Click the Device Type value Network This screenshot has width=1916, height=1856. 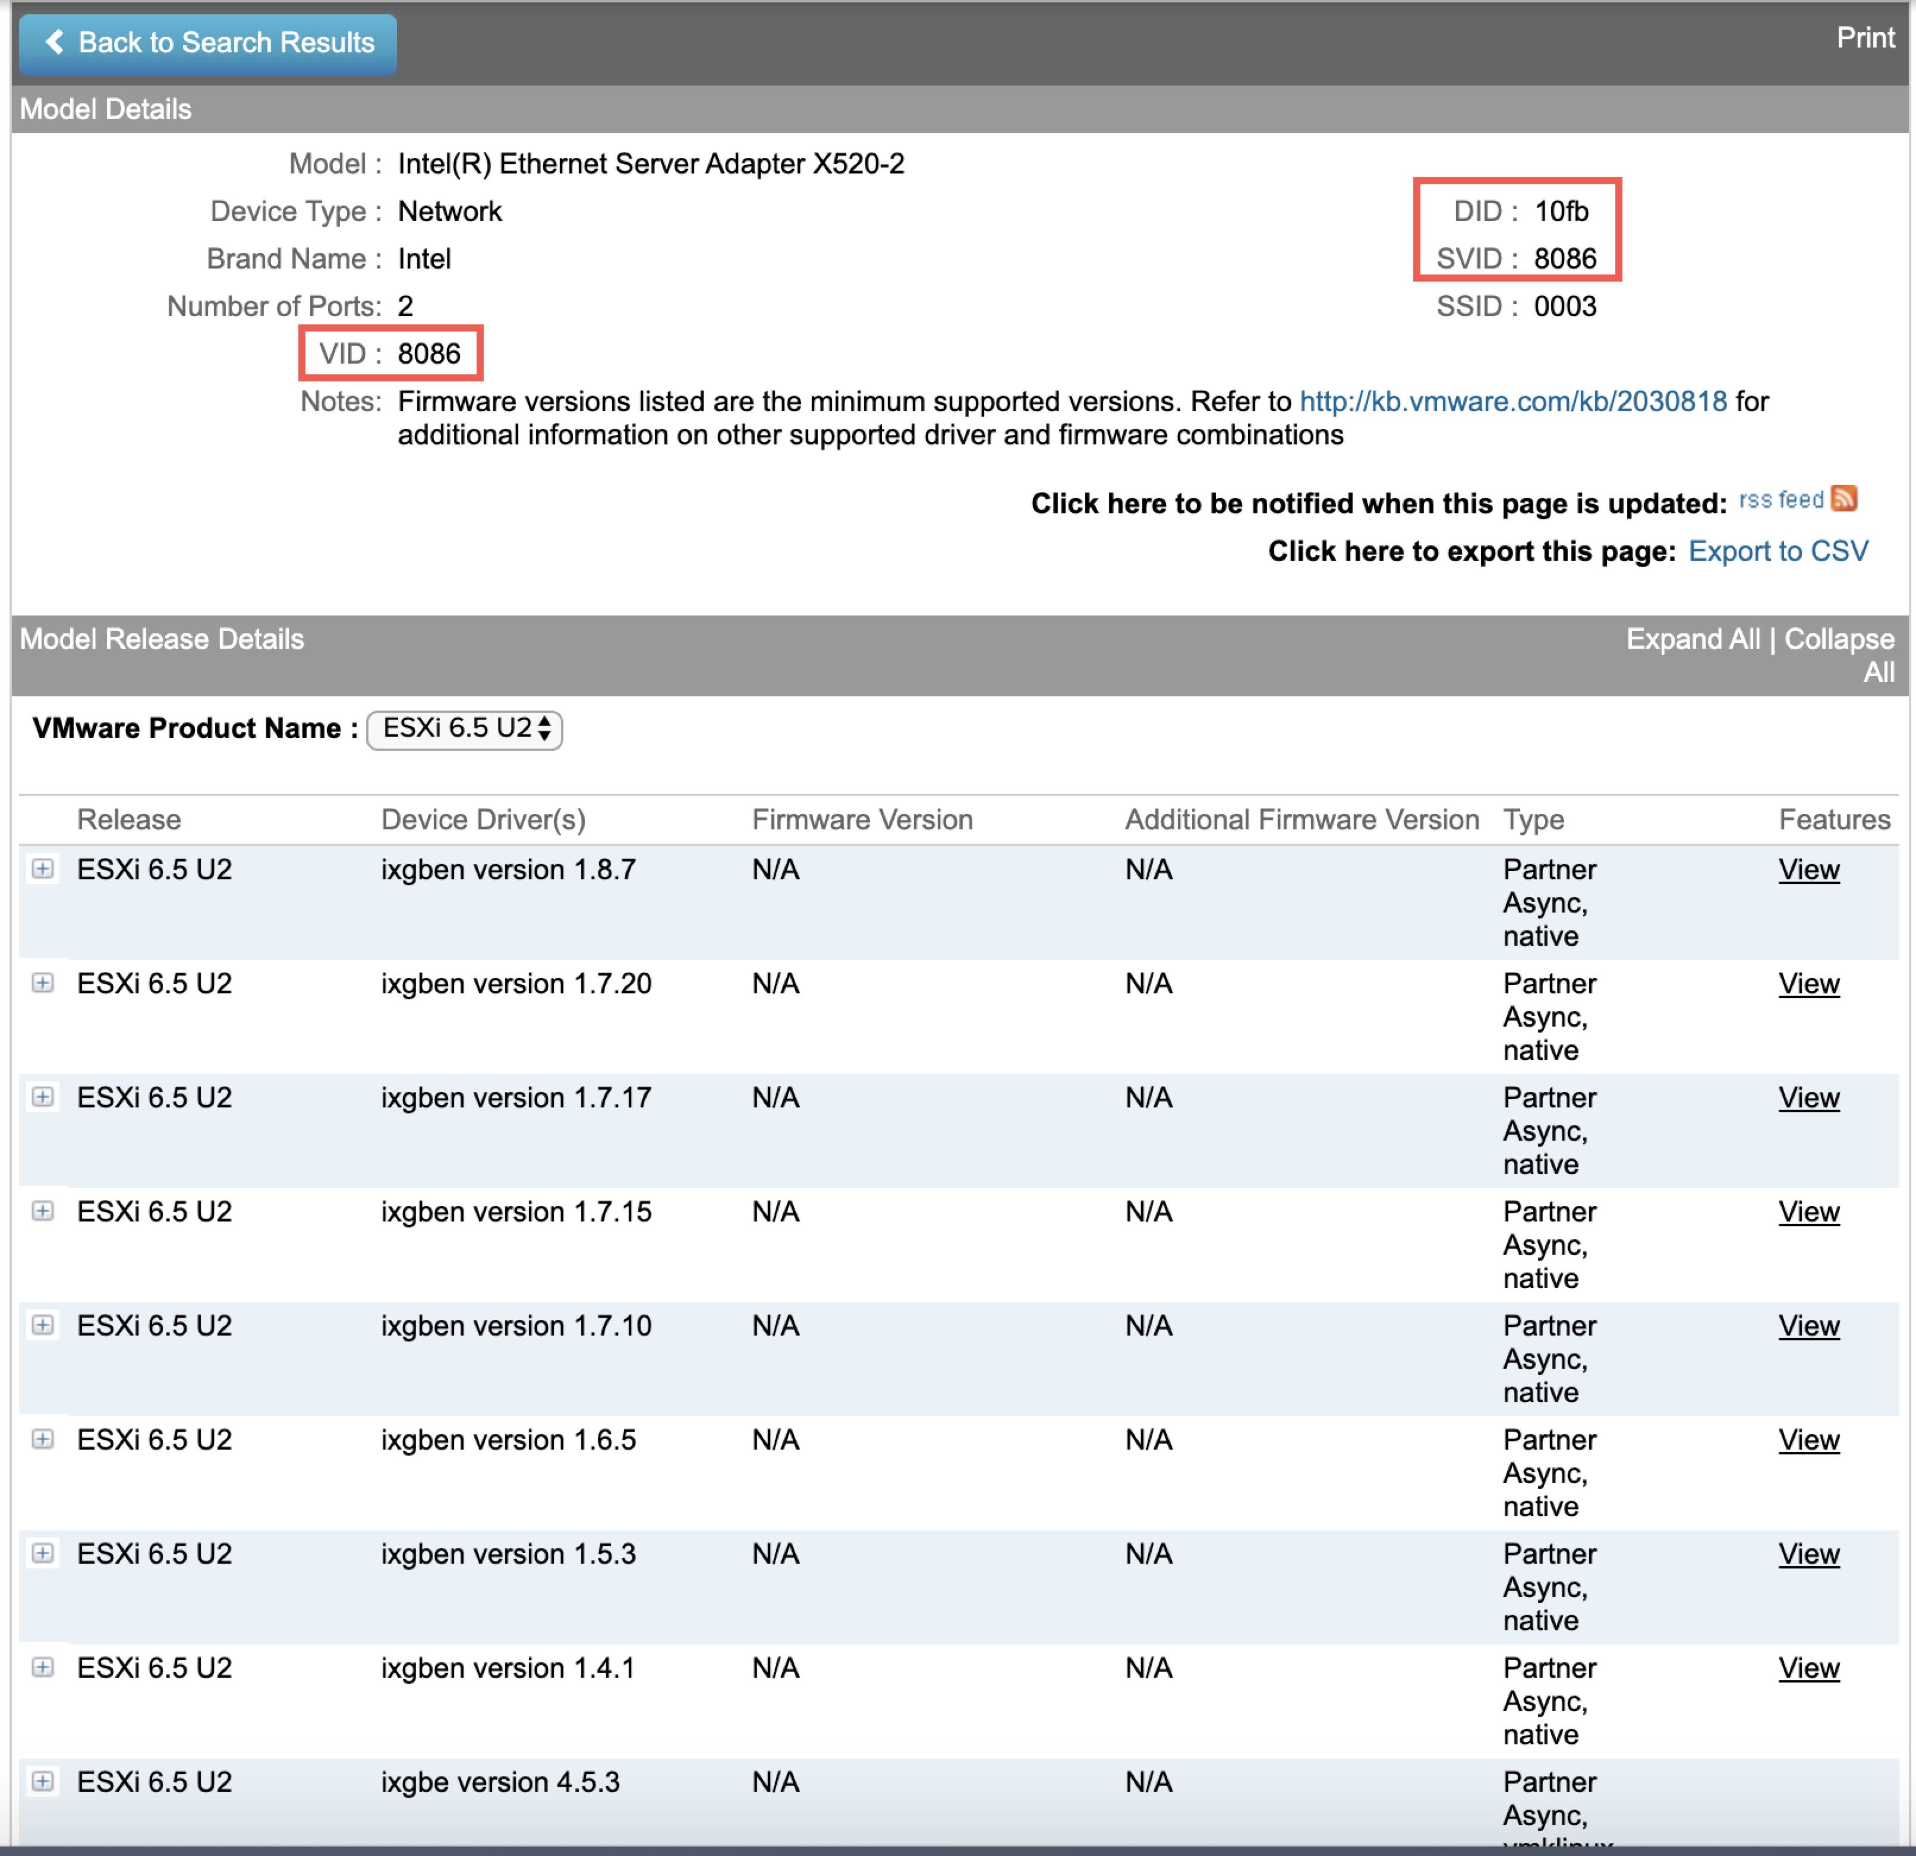tap(450, 211)
